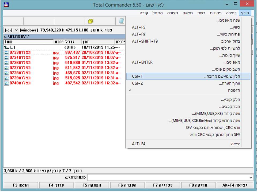Select חשב מקום פיסי entry
The width and height of the screenshot is (257, 192).
pos(188,69)
